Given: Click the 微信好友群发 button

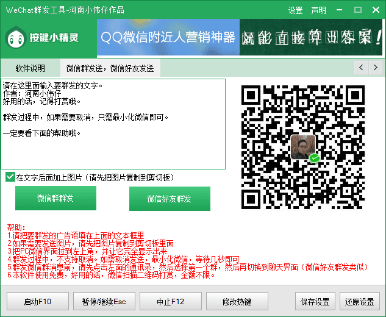Looking at the screenshot, I should pyautogui.click(x=170, y=199).
